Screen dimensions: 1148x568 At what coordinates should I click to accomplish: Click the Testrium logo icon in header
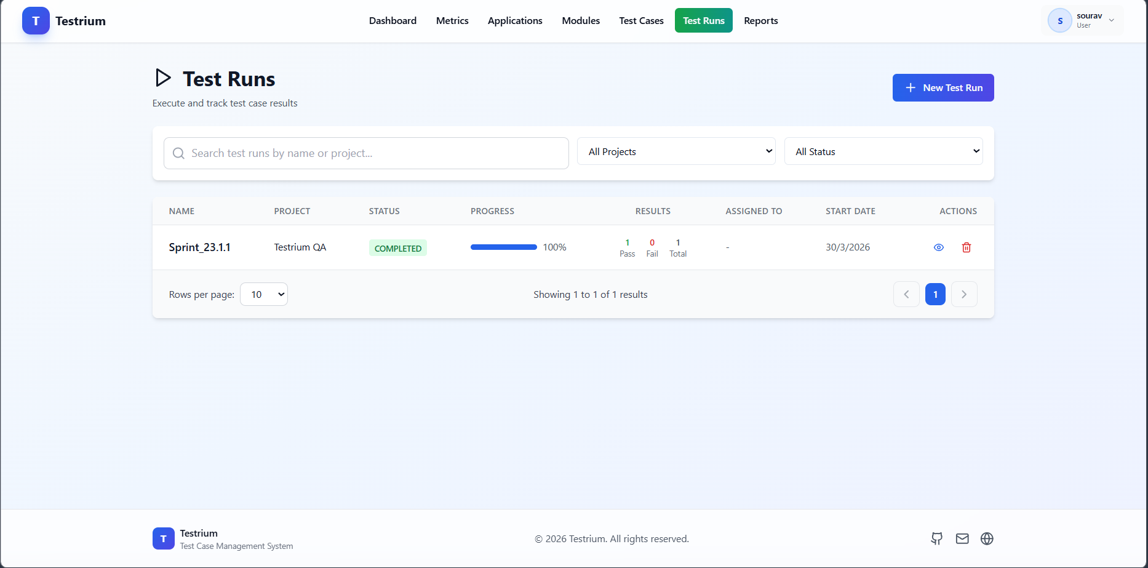(x=36, y=21)
